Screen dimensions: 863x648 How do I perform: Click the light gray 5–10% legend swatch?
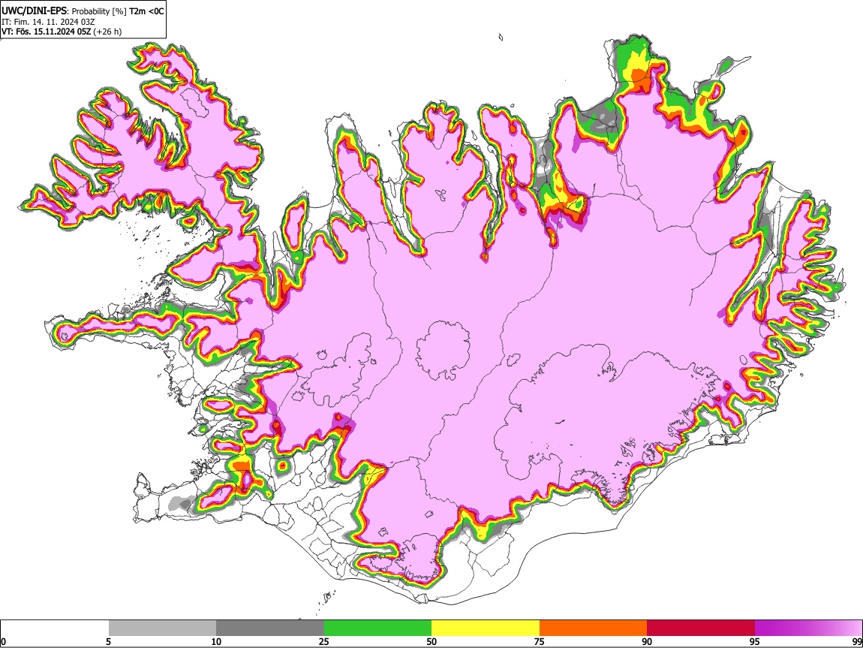[162, 628]
